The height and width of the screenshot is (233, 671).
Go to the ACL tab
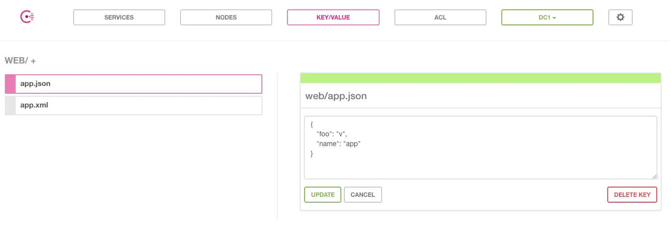coord(440,17)
